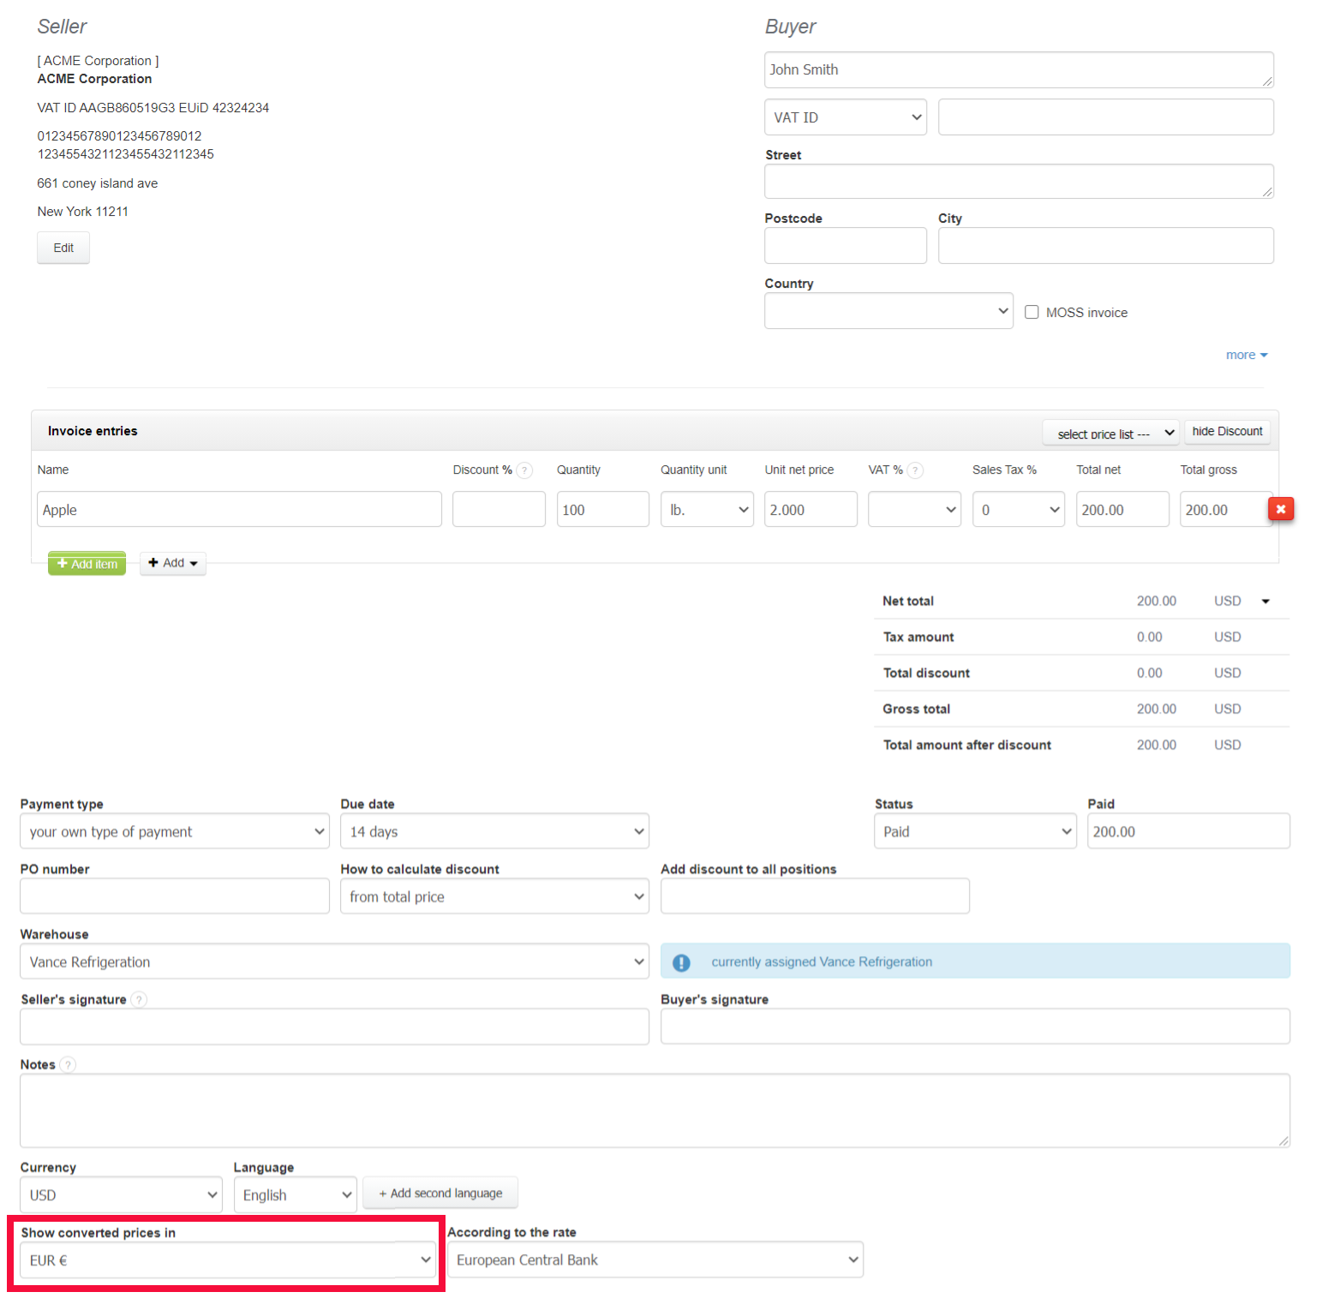1340x1304 pixels.
Task: Click the hide Discount button
Action: (1226, 432)
